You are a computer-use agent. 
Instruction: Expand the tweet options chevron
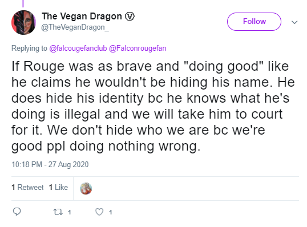tap(294, 22)
